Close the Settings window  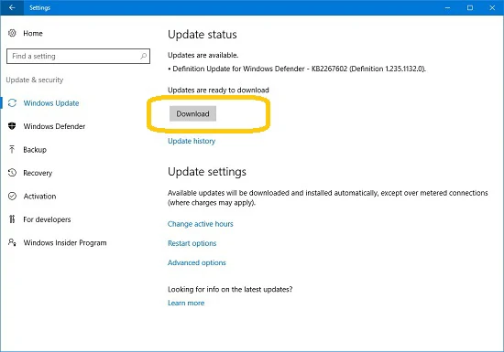click(492, 7)
